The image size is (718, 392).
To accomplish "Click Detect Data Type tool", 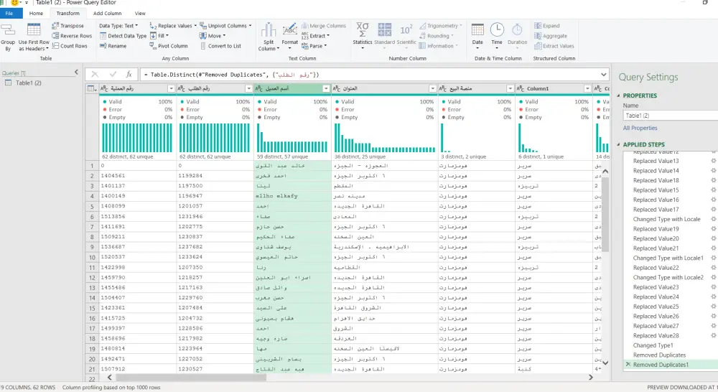I will [x=123, y=36].
